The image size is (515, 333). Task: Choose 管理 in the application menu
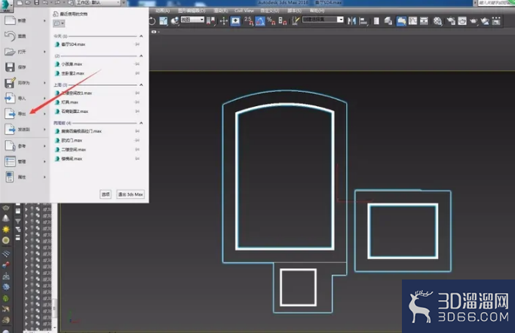23,161
